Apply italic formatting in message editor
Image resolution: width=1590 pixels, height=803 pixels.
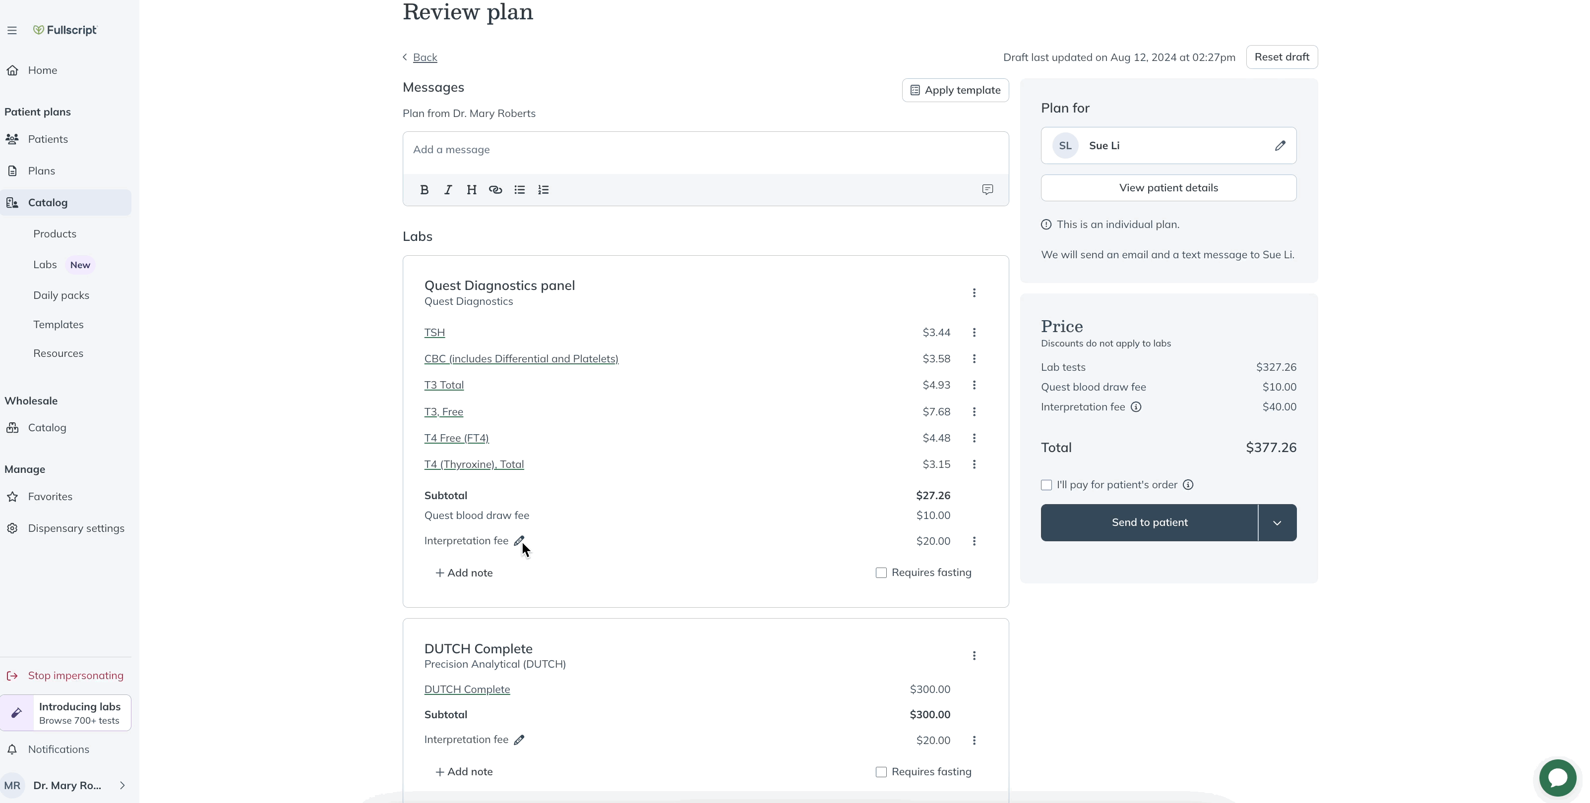click(448, 190)
